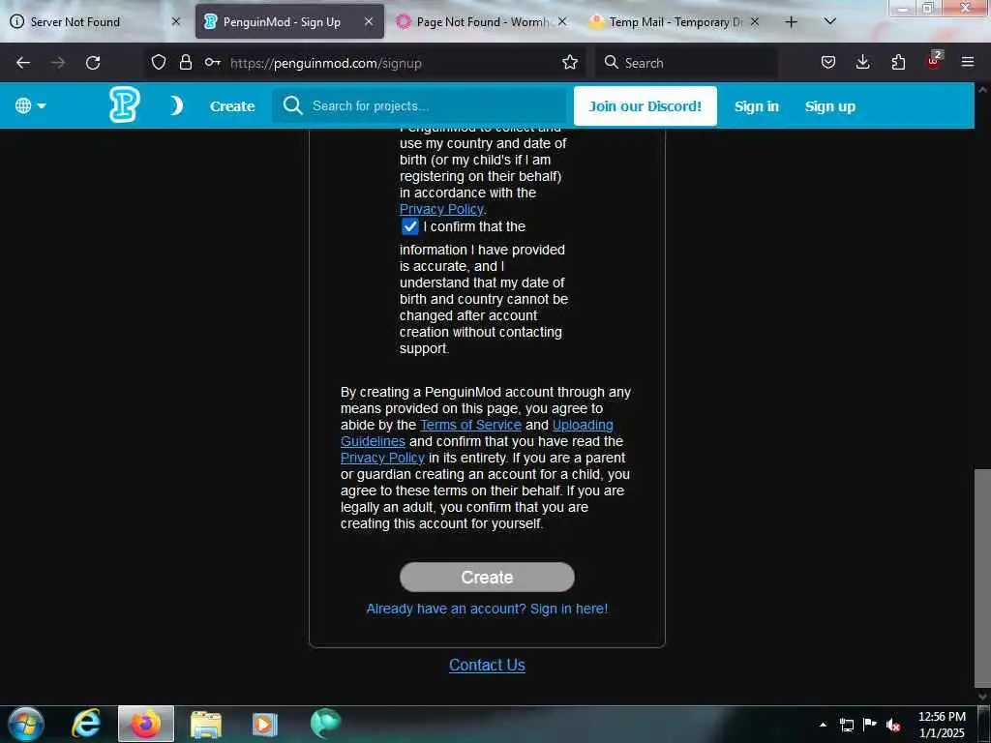Open Windows Explorer folder in taskbar

(206, 724)
